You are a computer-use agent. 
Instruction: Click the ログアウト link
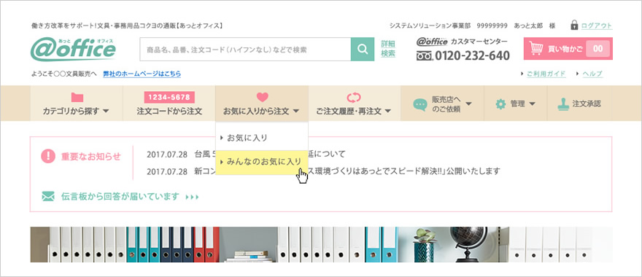[597, 26]
